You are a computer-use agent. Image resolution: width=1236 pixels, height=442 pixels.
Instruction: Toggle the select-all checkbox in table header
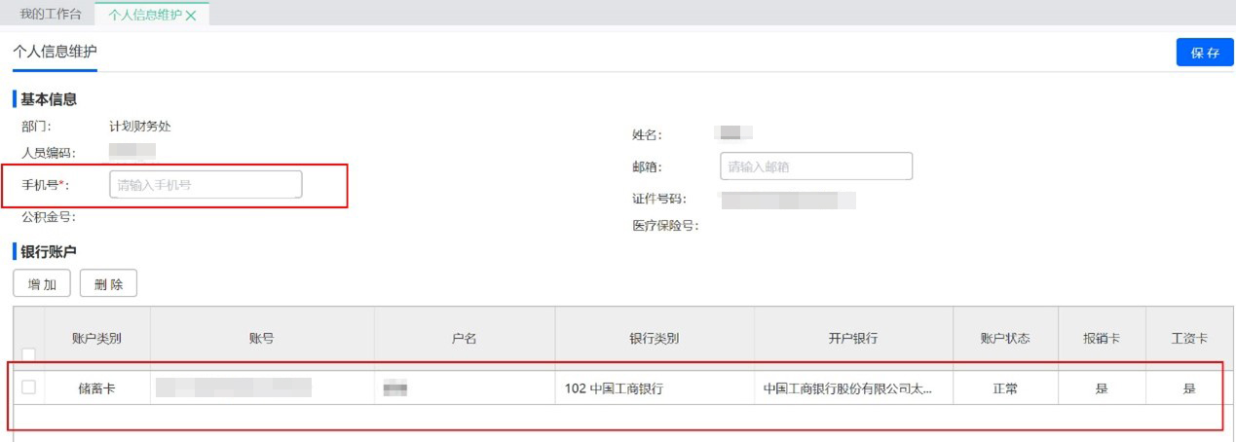point(28,352)
